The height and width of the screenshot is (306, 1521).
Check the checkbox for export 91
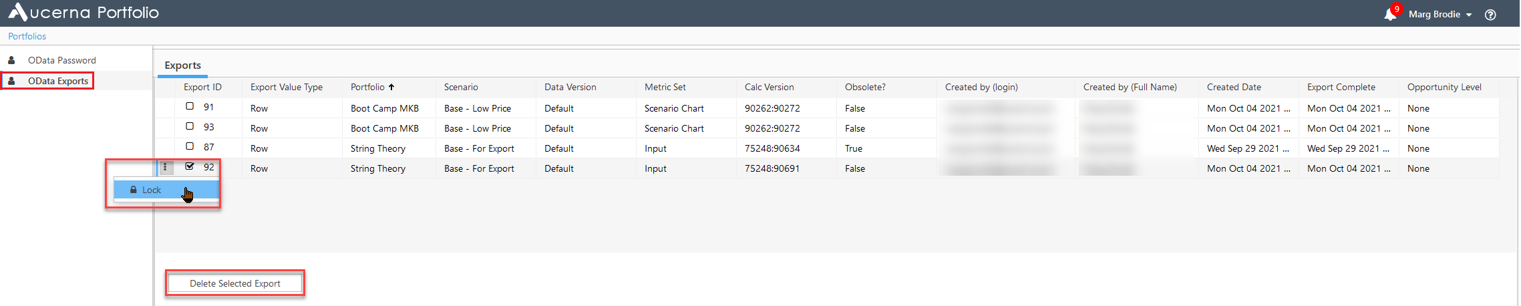point(190,106)
